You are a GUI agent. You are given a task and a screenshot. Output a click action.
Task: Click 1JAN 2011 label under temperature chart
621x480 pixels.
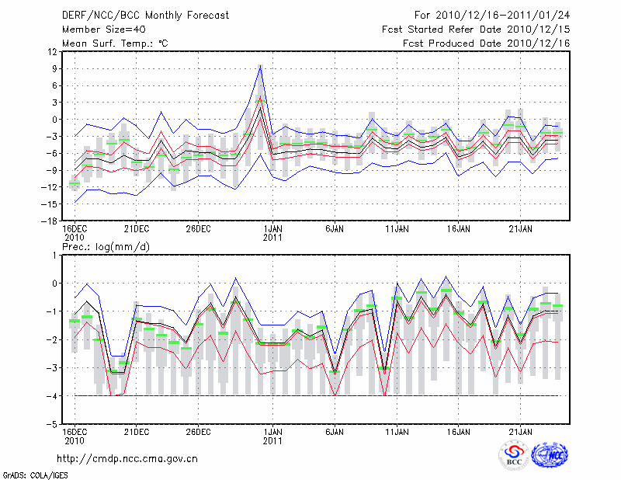tap(272, 233)
